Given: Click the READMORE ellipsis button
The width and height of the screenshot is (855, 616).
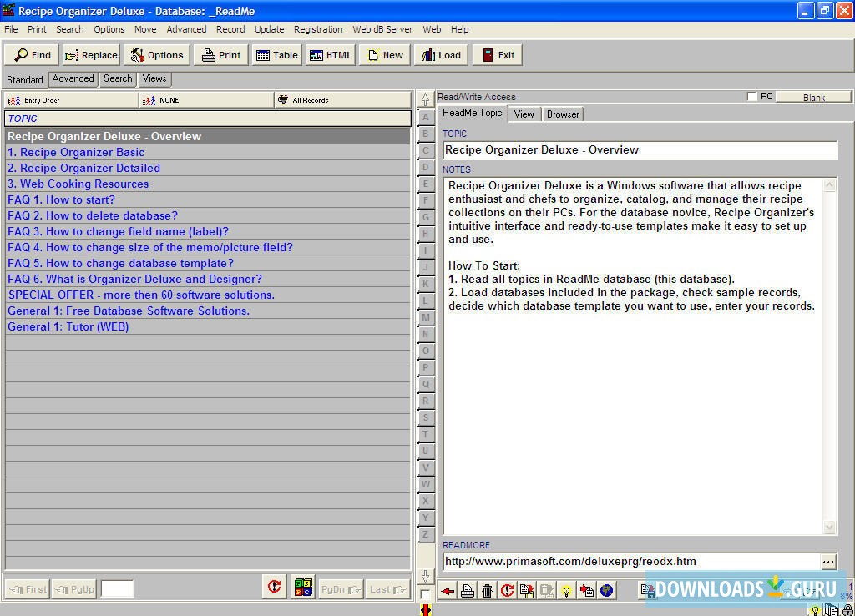Looking at the screenshot, I should pyautogui.click(x=829, y=561).
